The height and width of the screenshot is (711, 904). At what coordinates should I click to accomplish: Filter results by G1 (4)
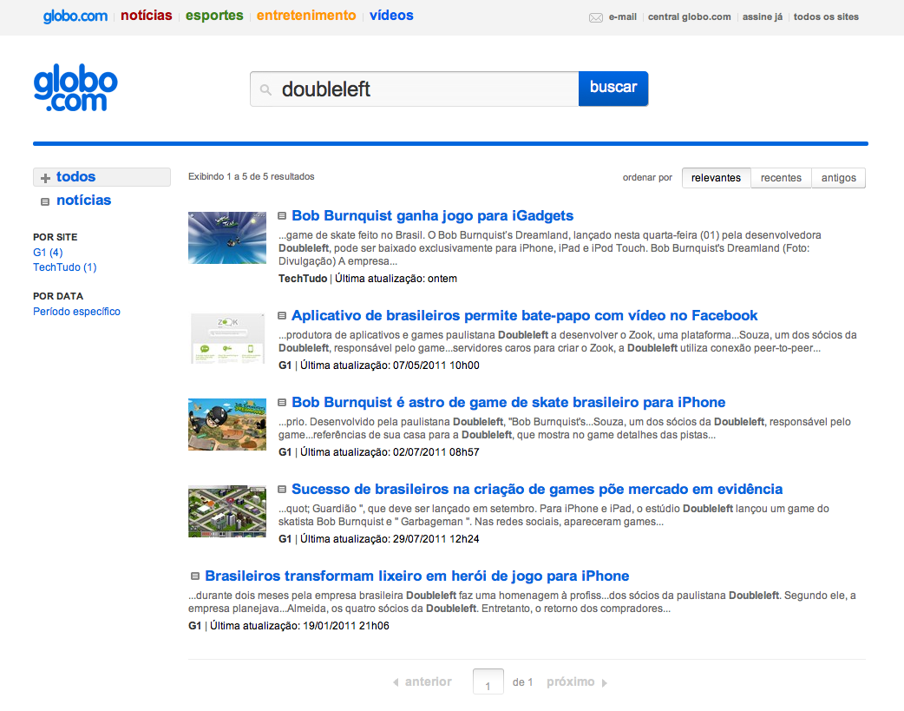pyautogui.click(x=48, y=253)
